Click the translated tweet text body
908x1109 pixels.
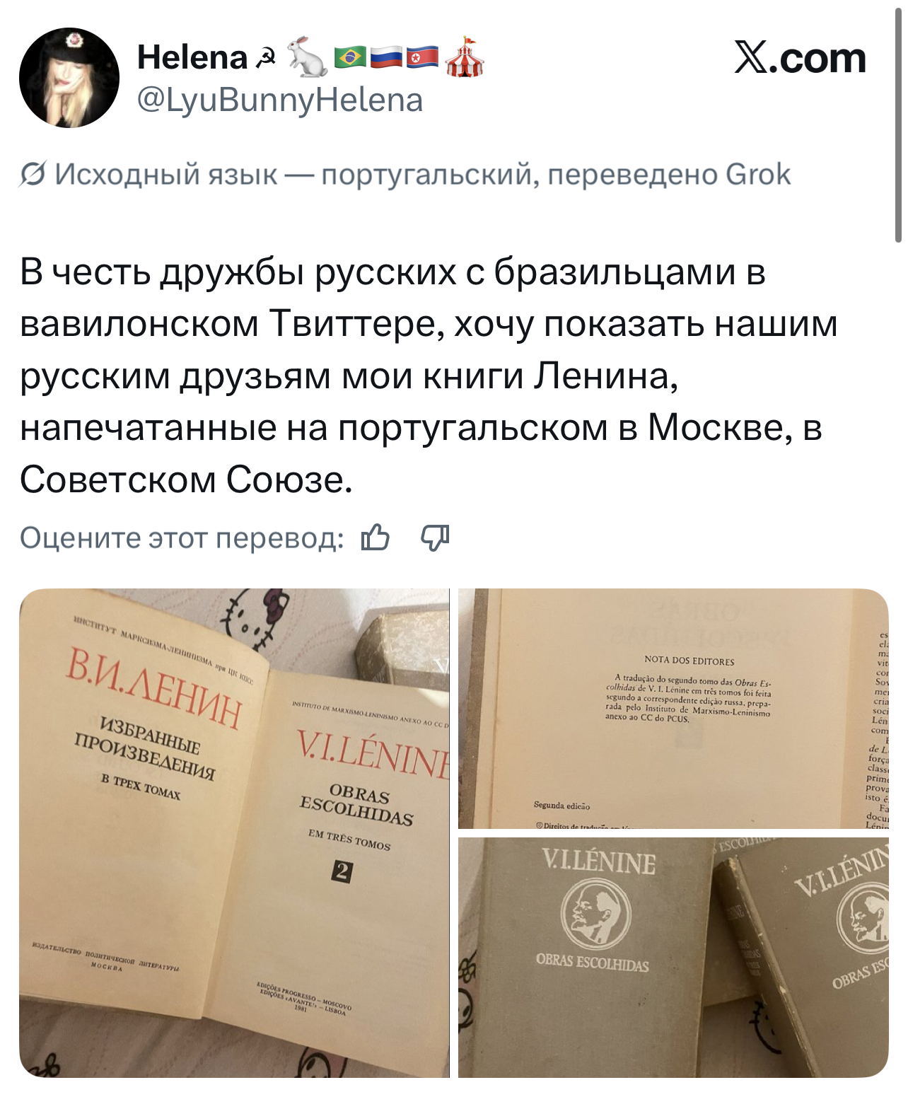[x=429, y=376]
